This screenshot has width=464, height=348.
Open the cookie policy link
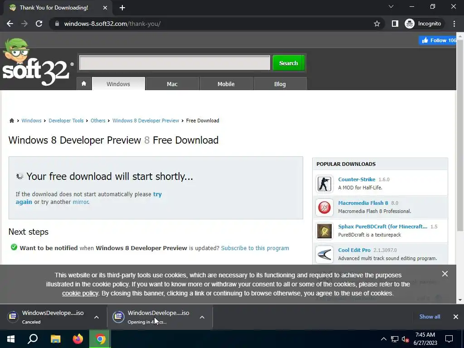coord(80,293)
